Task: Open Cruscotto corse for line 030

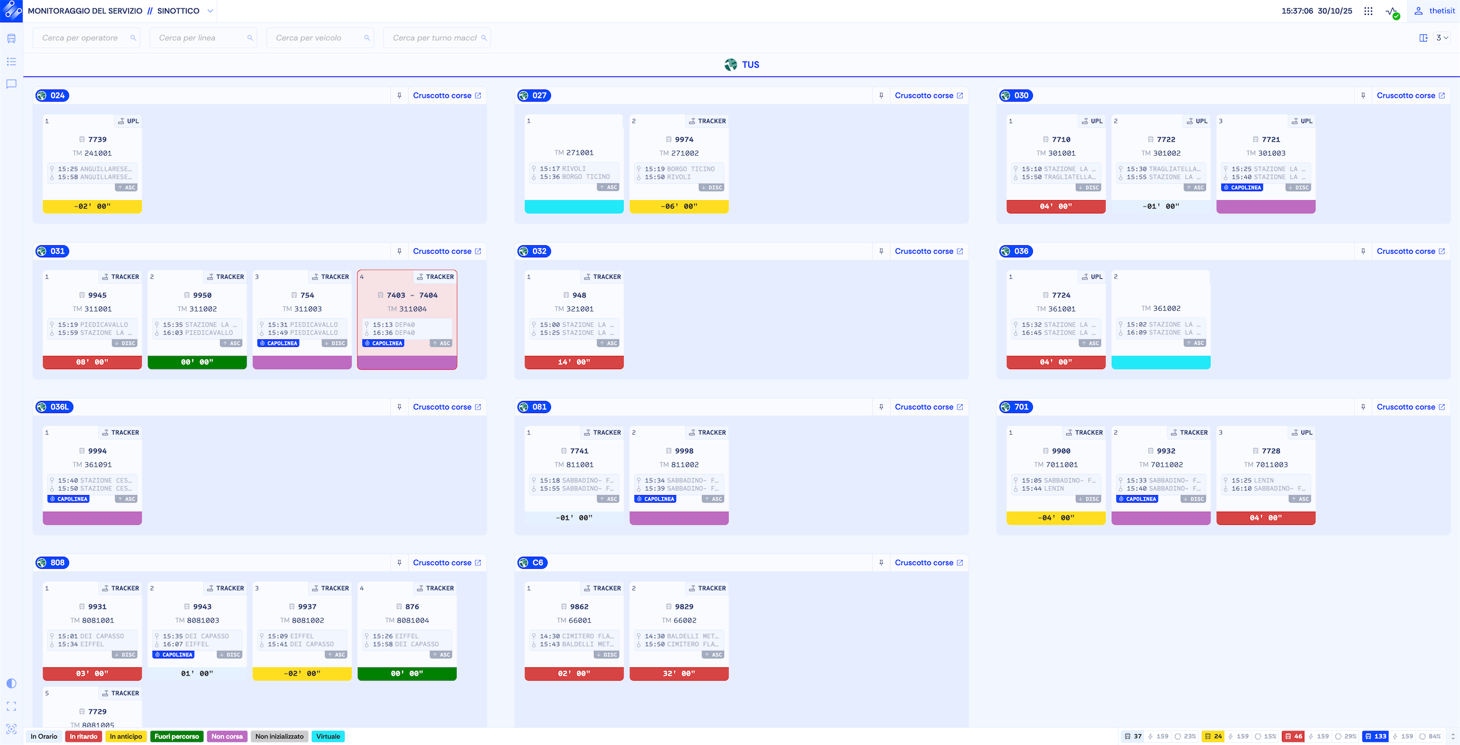Action: tap(1411, 95)
